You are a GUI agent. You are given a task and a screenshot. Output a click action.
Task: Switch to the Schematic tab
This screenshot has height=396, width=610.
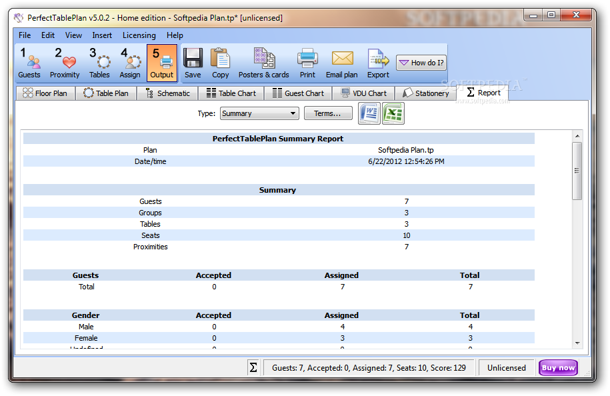pos(168,93)
